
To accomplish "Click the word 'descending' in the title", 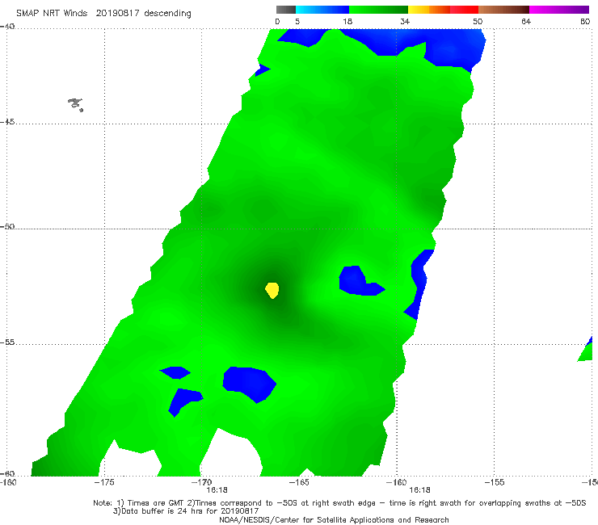I will (x=167, y=14).
